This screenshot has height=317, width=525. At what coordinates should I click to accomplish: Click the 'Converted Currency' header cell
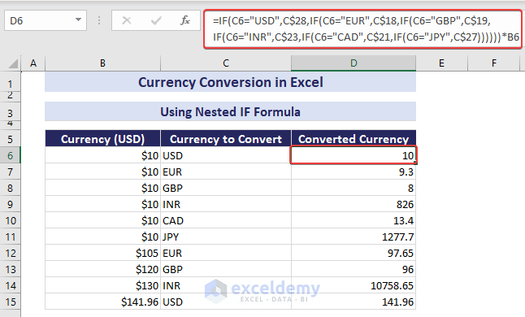click(354, 138)
